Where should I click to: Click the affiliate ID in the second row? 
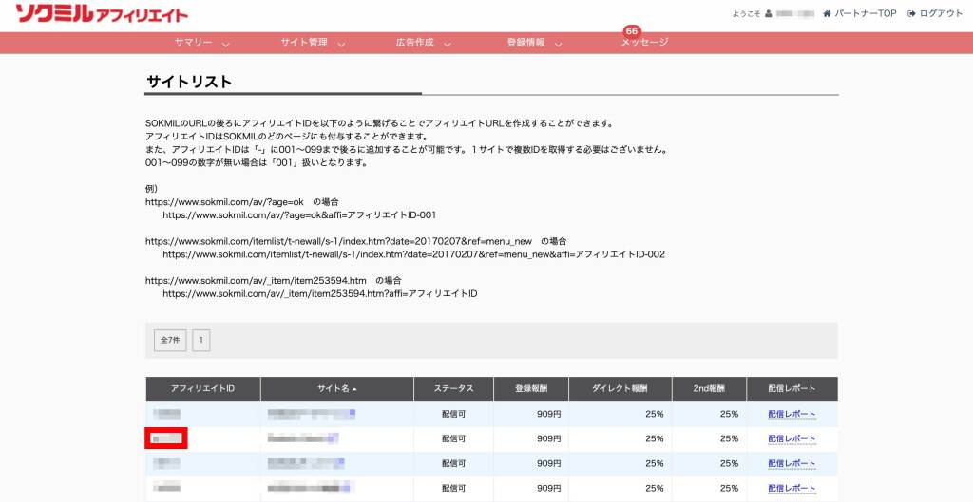click(x=166, y=438)
